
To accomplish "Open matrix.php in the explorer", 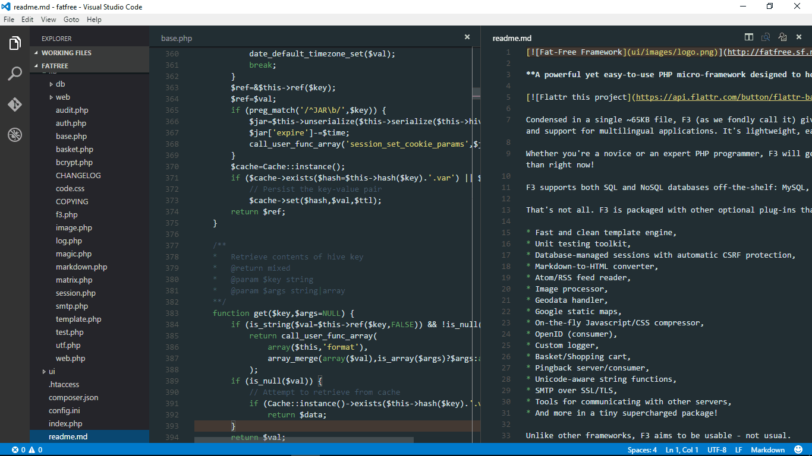I will pyautogui.click(x=74, y=280).
